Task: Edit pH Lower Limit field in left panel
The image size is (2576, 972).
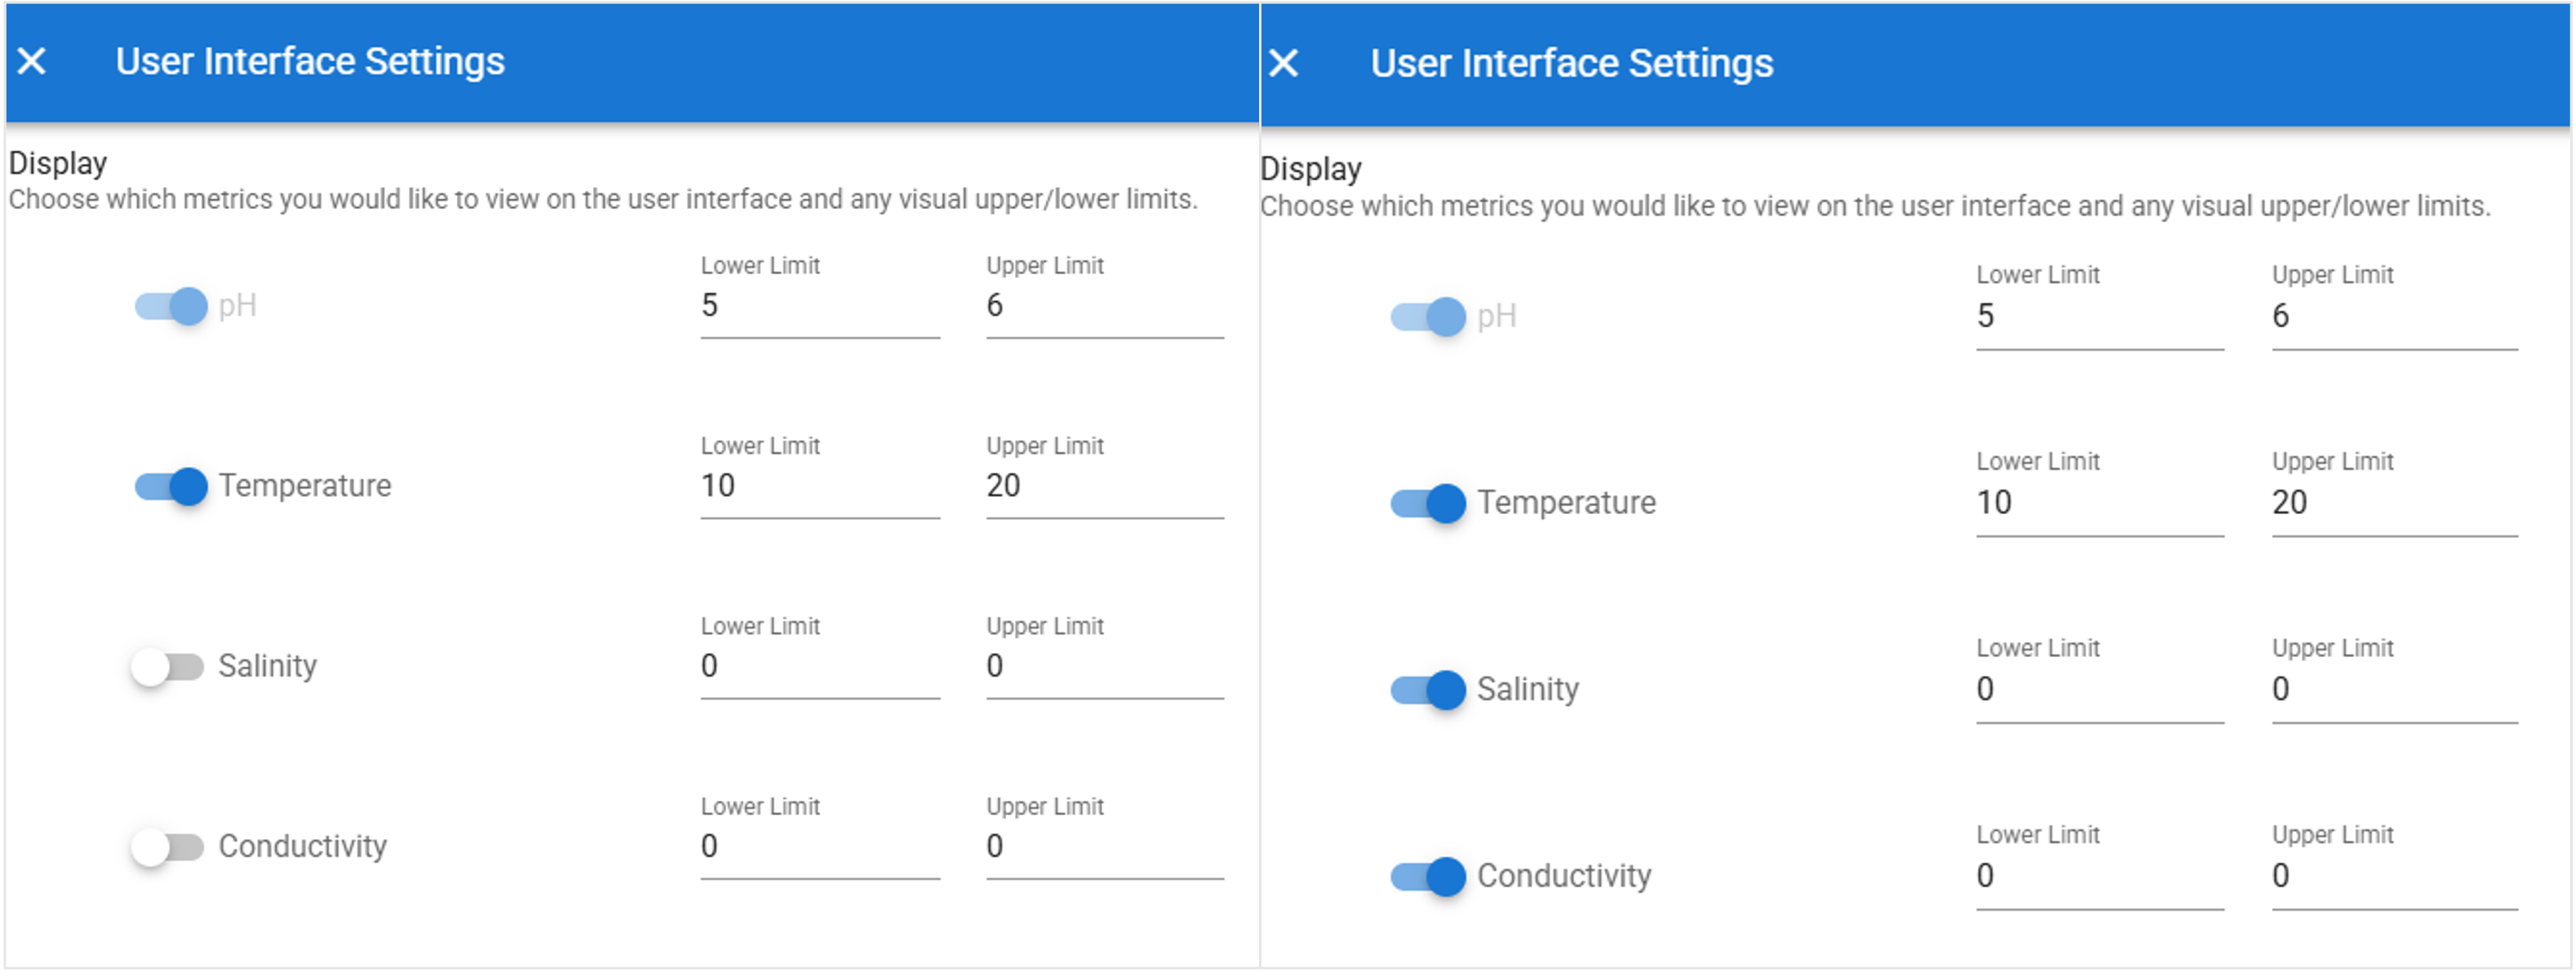Action: [x=819, y=306]
